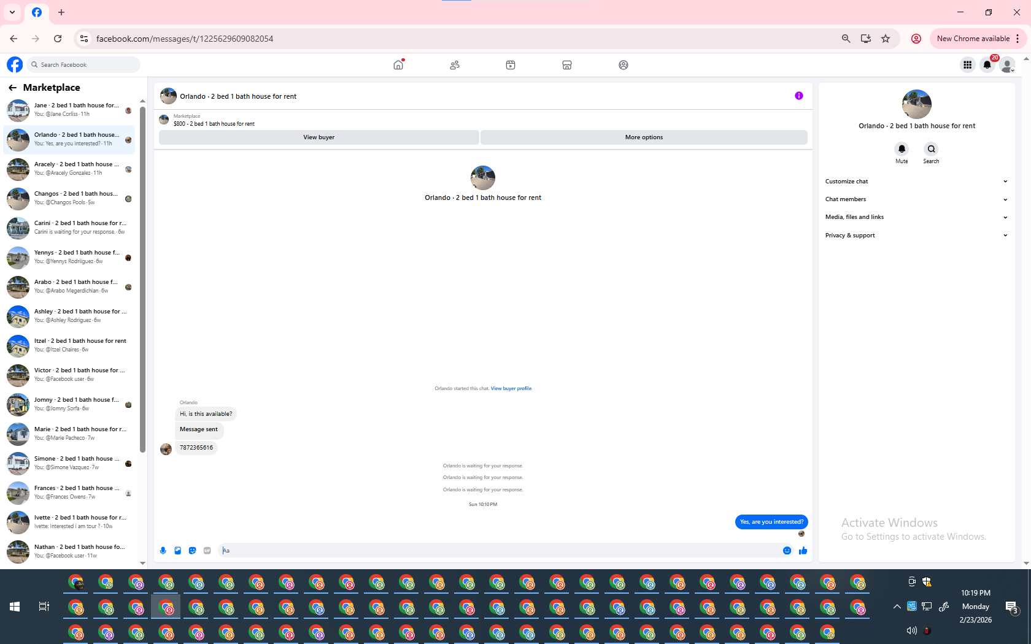The height and width of the screenshot is (644, 1031).
Task: Open Video icon in top navigation
Action: coord(511,65)
